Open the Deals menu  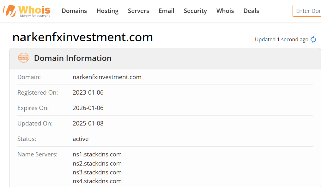251,11
